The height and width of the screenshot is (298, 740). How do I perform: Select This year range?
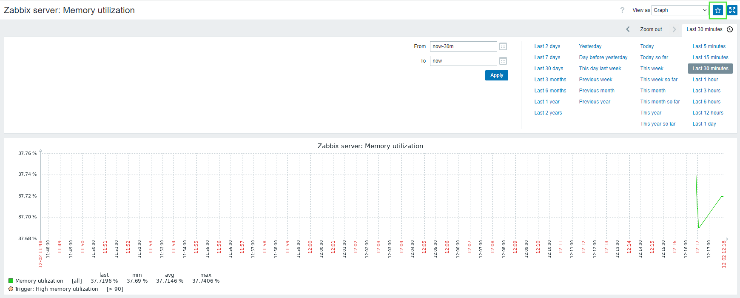coord(651,113)
